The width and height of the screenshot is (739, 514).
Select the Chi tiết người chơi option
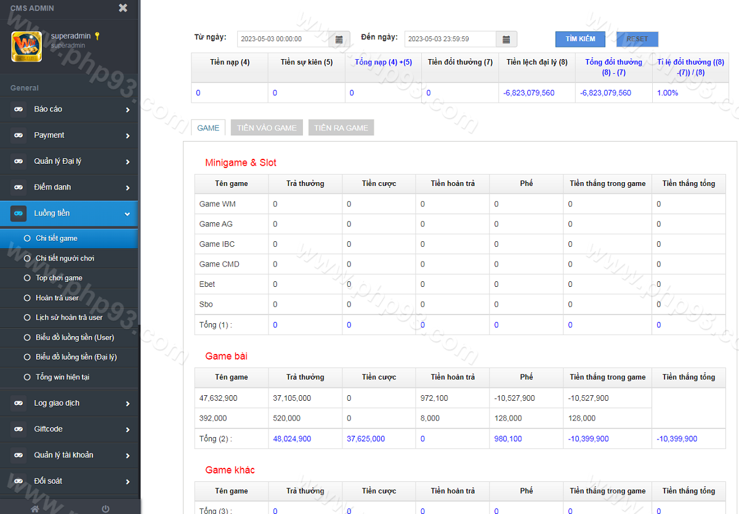(65, 259)
